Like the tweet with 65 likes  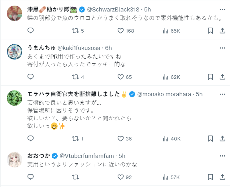(x=121, y=77)
